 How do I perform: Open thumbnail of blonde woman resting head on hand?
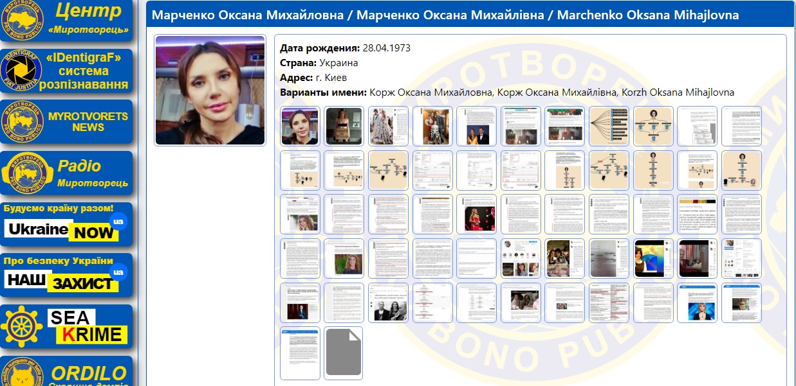[300, 214]
